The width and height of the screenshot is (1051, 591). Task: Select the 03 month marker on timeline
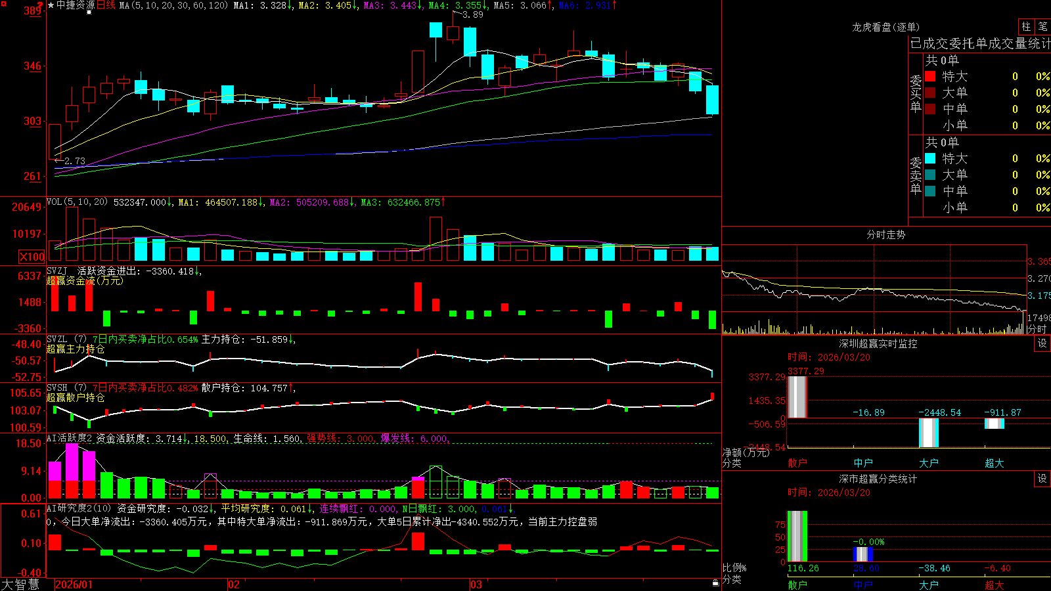point(476,584)
